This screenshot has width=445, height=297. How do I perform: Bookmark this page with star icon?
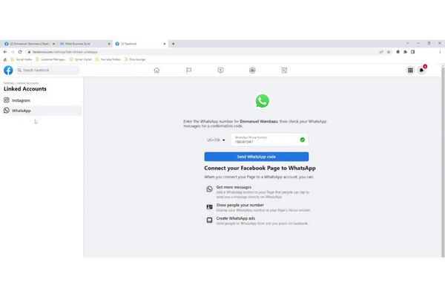click(389, 52)
